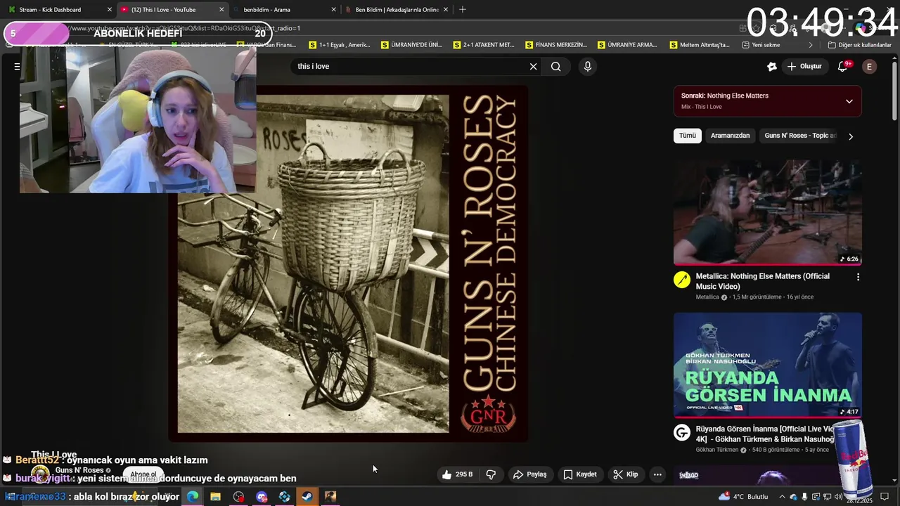
Task: Start voice search with the microphone
Action: tap(588, 67)
